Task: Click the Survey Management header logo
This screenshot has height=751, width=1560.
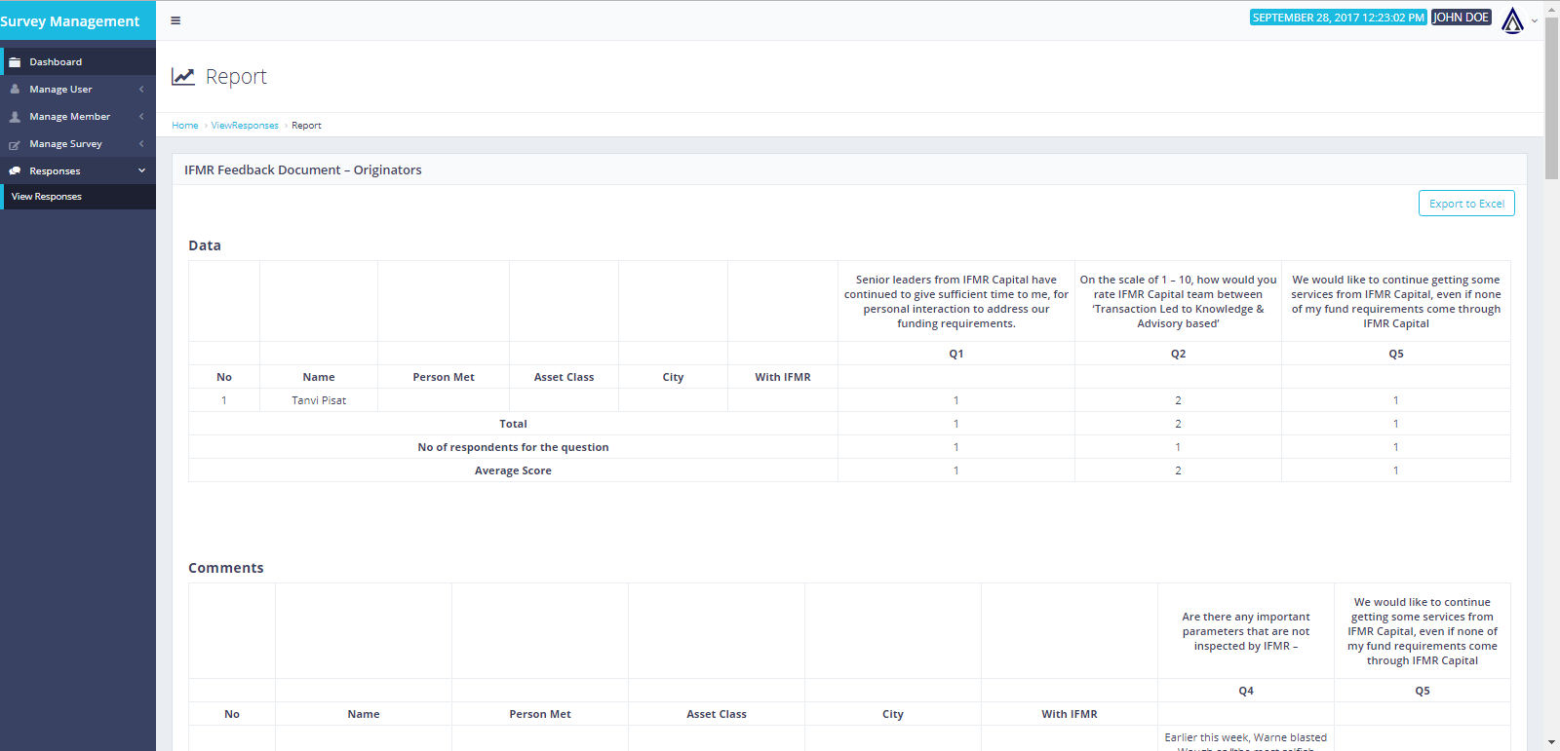Action: (x=70, y=21)
